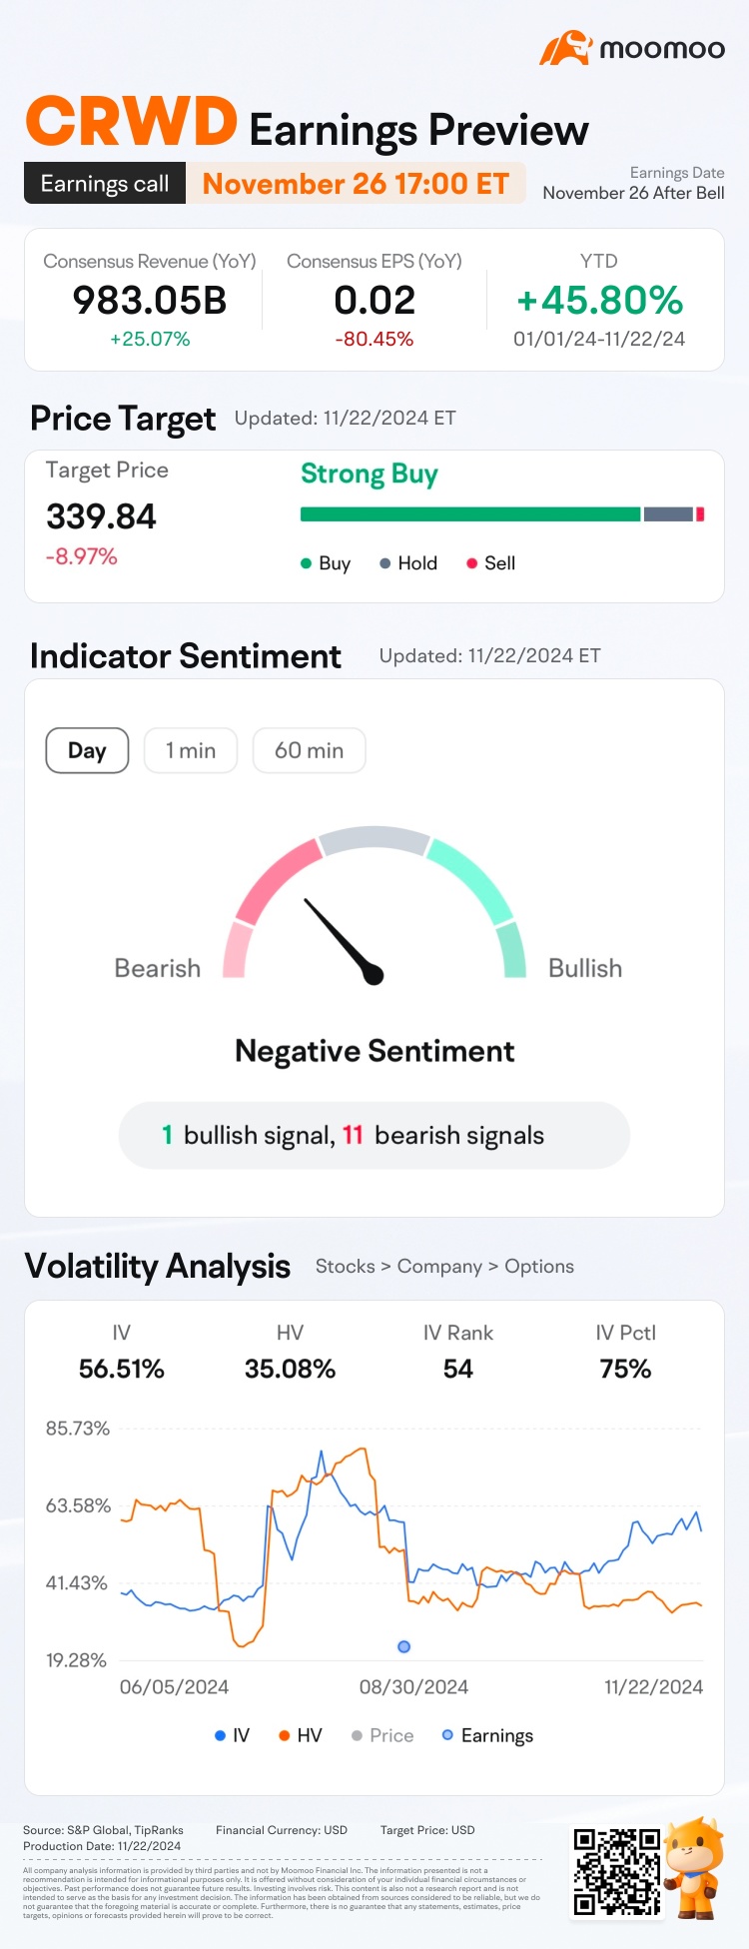This screenshot has width=749, height=1949.
Task: Click the moomoo logo icon
Action: point(565,48)
